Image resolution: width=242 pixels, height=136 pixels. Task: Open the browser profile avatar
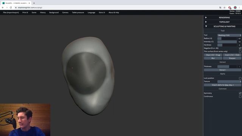[x=235, y=8]
